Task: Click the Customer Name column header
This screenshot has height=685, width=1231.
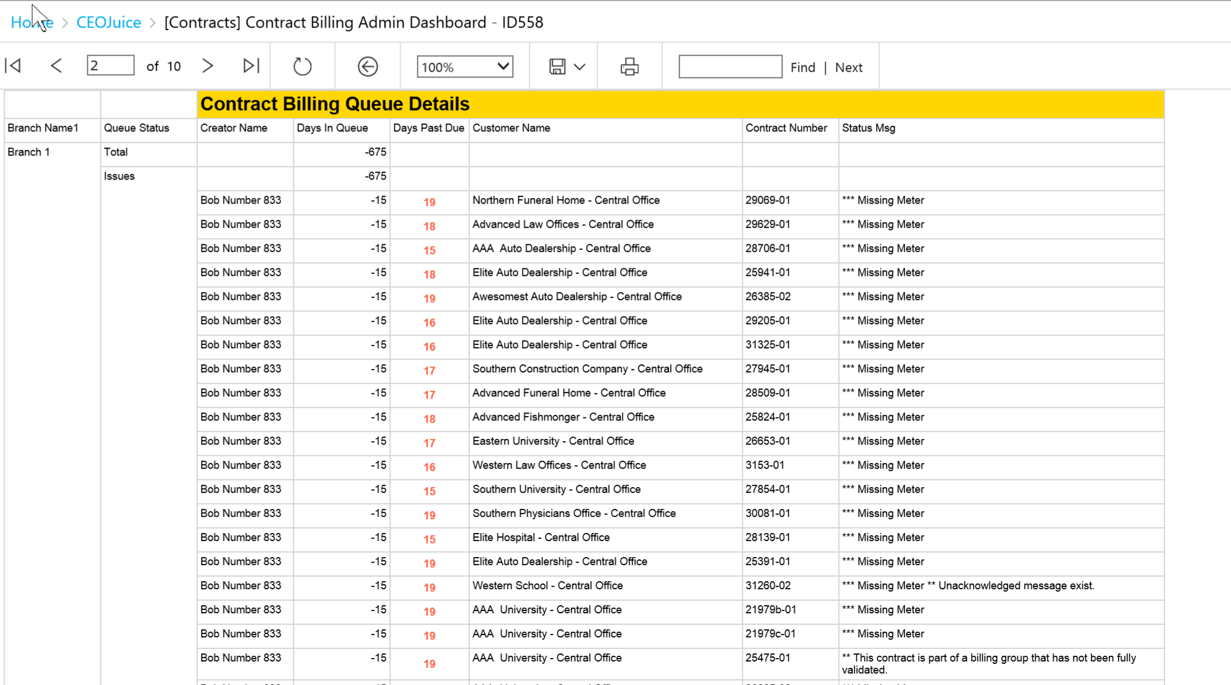Action: tap(511, 128)
